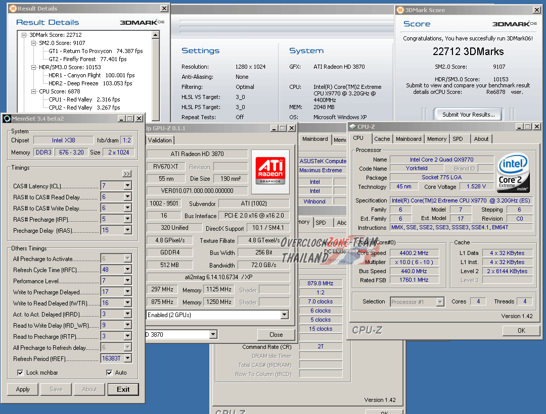
Task: Select GT1 - Return To Proxycon result row
Action: pyautogui.click(x=96, y=51)
